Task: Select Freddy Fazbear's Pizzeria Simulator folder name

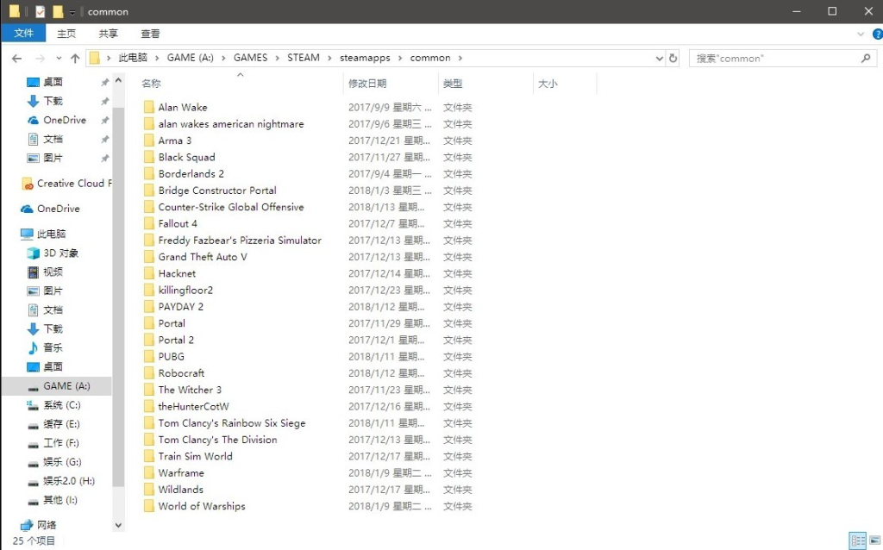Action: point(240,241)
